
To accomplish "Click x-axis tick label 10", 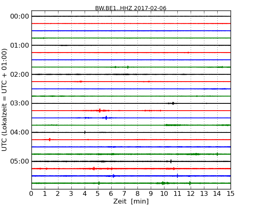I will tap(164, 194).
